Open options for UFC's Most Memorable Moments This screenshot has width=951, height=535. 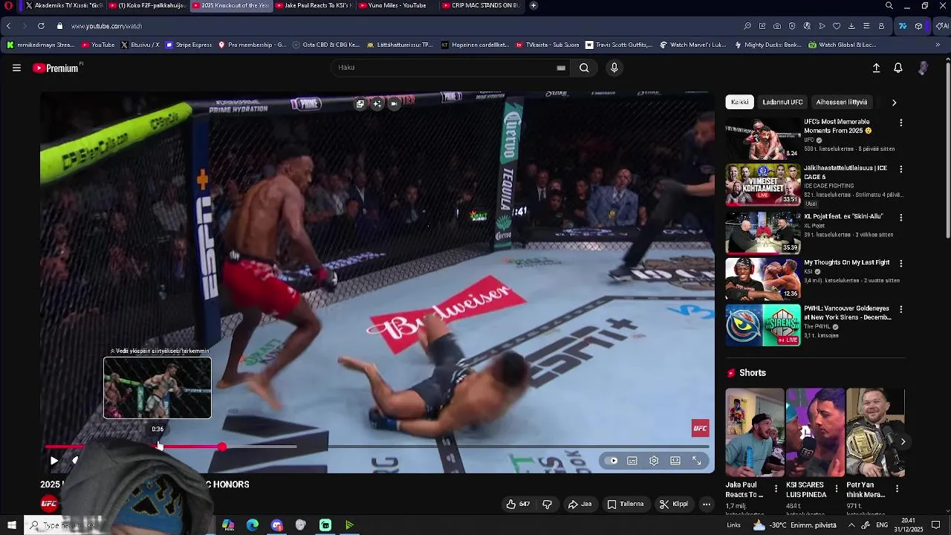click(901, 123)
